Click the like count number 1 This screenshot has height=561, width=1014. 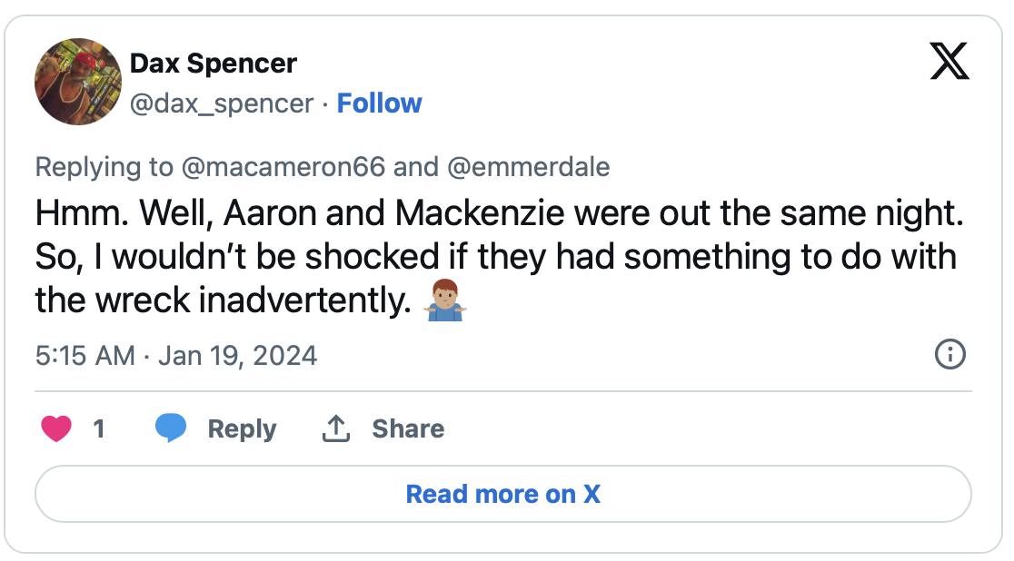(99, 428)
